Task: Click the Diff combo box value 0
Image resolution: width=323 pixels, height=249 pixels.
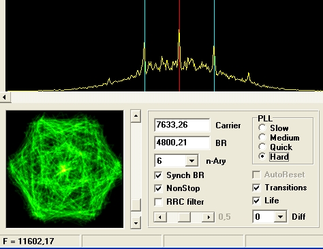Action: 264,216
